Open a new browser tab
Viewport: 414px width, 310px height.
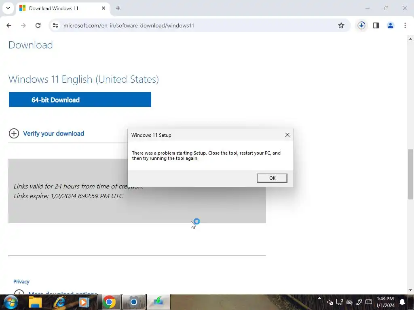coord(118,8)
